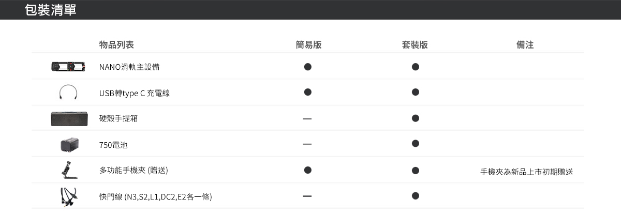Click the 簡易版 dot for USB充電線

[307, 92]
